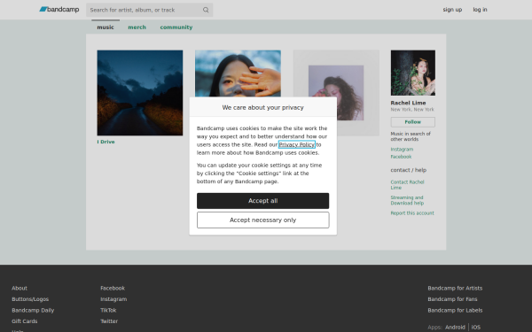The width and height of the screenshot is (532, 332).
Task: Click the "contact / help" heading
Action: tap(409, 170)
